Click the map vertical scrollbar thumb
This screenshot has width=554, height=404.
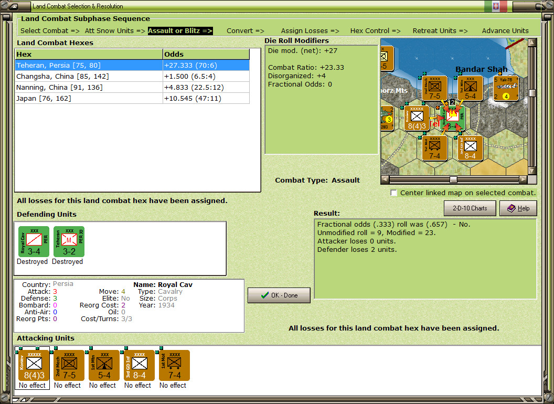pyautogui.click(x=532, y=93)
